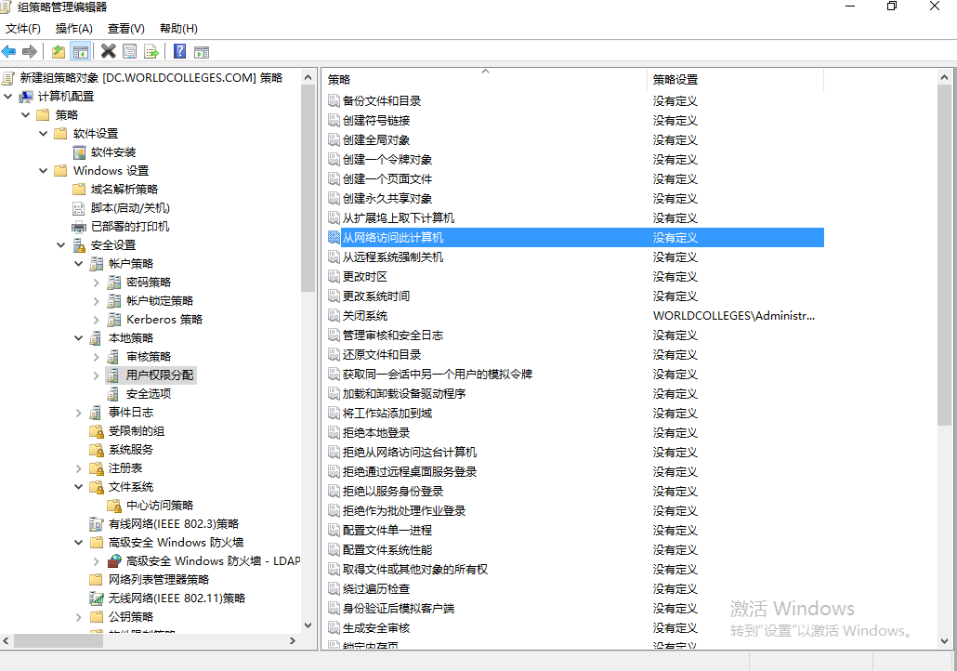
Task: Select 帐户锁定策略 in the tree
Action: click(159, 301)
